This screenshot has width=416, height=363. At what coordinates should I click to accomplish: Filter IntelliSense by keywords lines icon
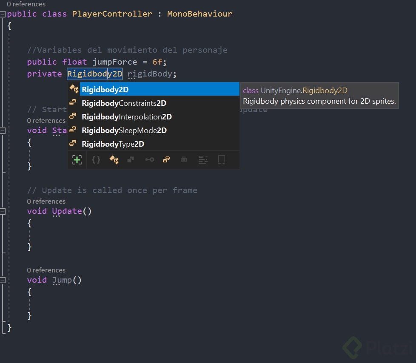[203, 160]
